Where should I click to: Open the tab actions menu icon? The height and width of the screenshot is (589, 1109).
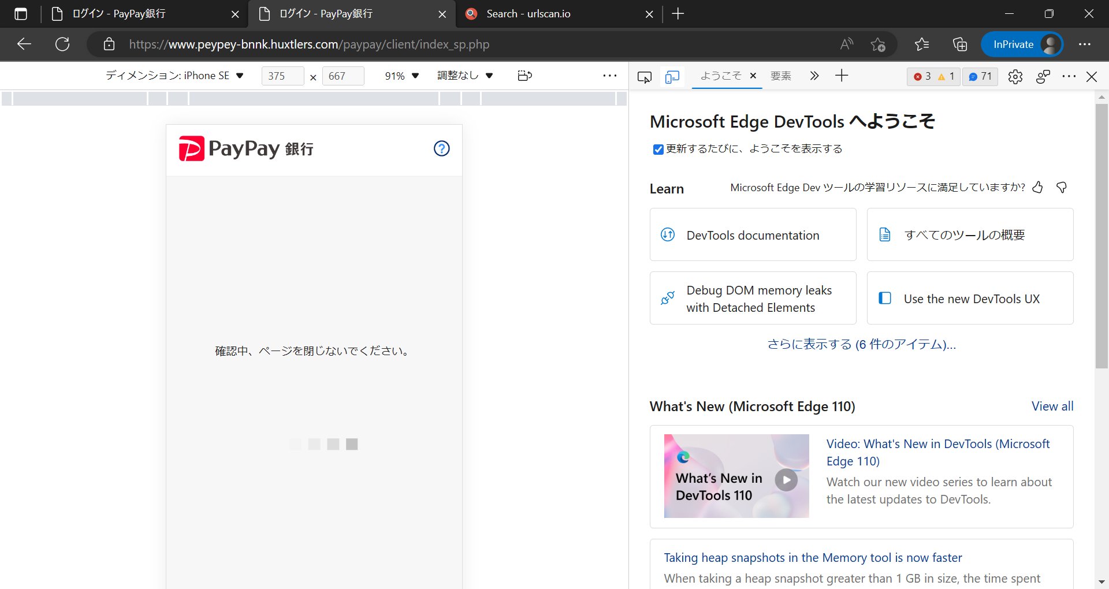click(21, 14)
